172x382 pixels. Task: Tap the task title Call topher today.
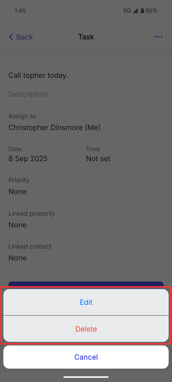[38, 76]
